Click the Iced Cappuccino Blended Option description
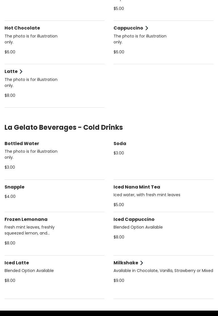Screen dimensions: 218x316 (x=138, y=227)
